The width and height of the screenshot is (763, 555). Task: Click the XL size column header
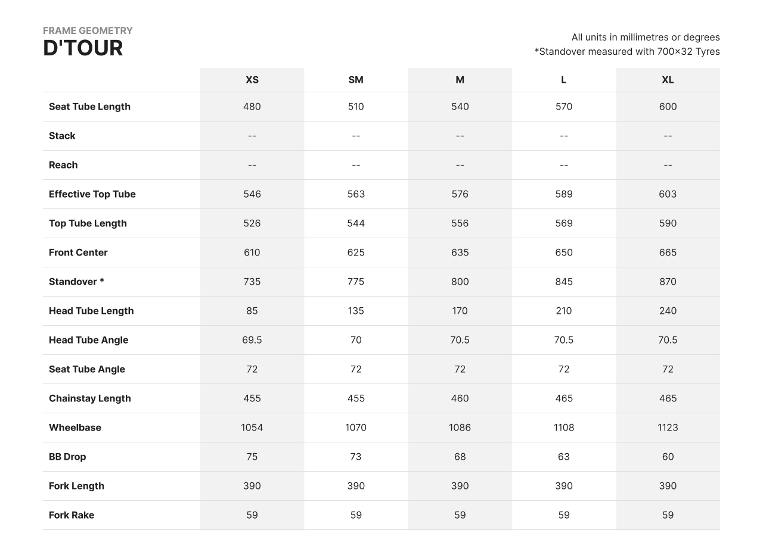click(x=668, y=80)
